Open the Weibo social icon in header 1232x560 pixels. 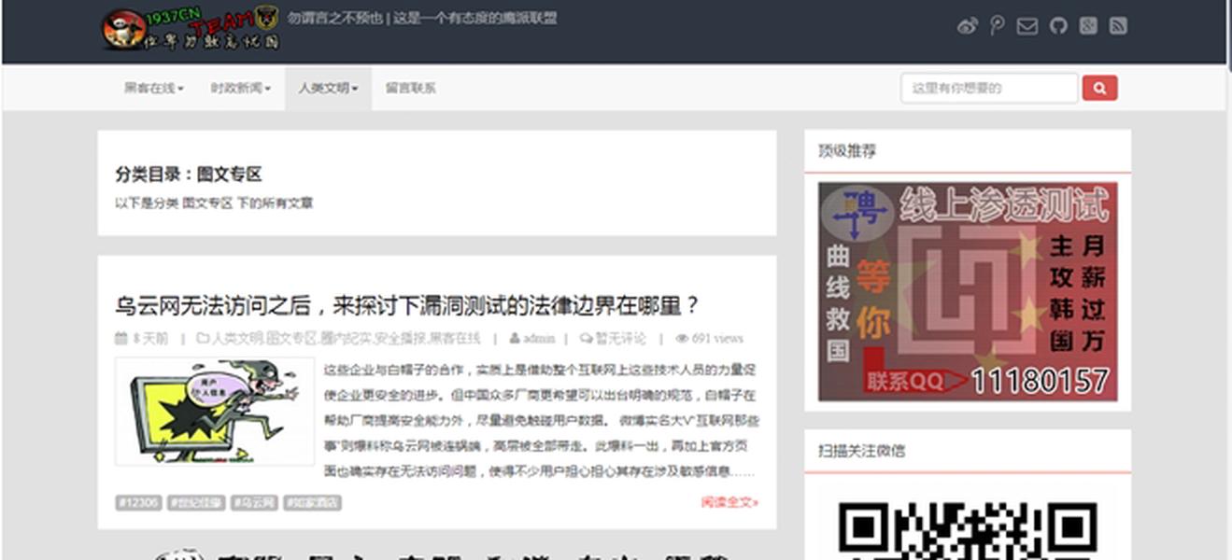click(967, 26)
